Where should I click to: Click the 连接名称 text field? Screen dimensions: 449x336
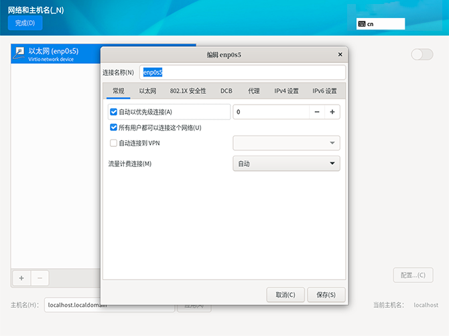[x=242, y=72]
